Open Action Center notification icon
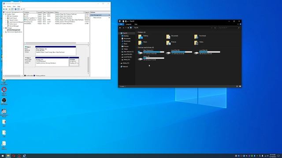This screenshot has height=158, width=282. (278, 156)
